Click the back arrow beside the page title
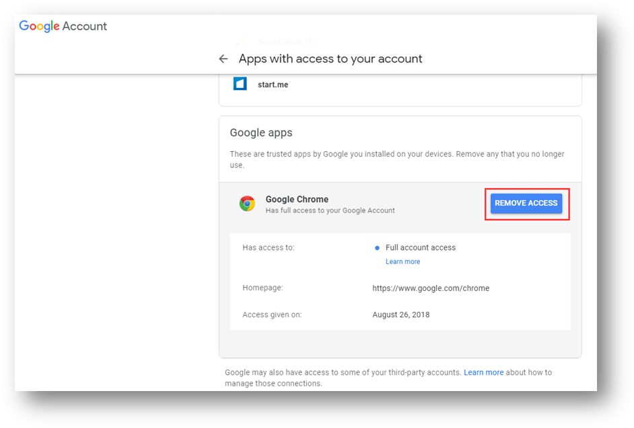This screenshot has height=428, width=634. click(x=223, y=59)
